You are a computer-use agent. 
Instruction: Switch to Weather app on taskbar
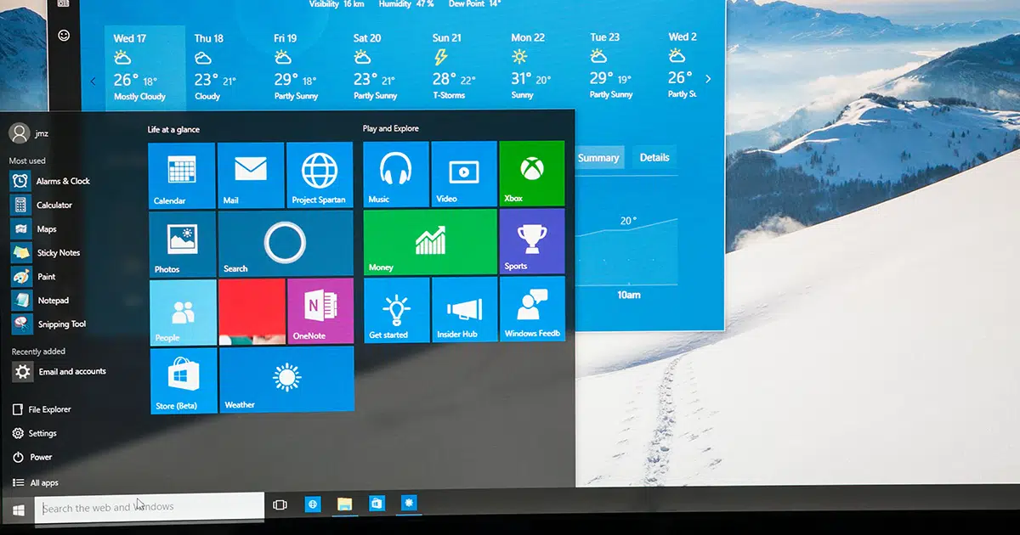pyautogui.click(x=409, y=504)
